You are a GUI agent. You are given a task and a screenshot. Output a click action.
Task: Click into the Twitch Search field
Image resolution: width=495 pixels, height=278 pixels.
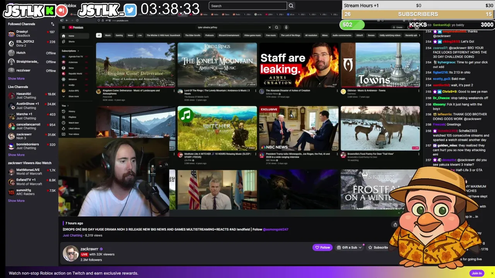point(248,6)
